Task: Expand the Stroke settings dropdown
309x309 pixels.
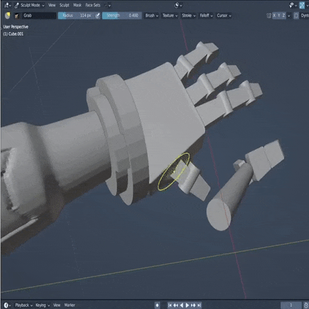Action: tap(188, 15)
